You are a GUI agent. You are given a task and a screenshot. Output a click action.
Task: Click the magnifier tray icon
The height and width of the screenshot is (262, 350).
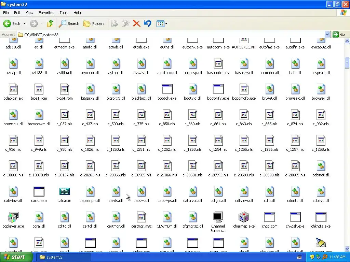coord(325,257)
